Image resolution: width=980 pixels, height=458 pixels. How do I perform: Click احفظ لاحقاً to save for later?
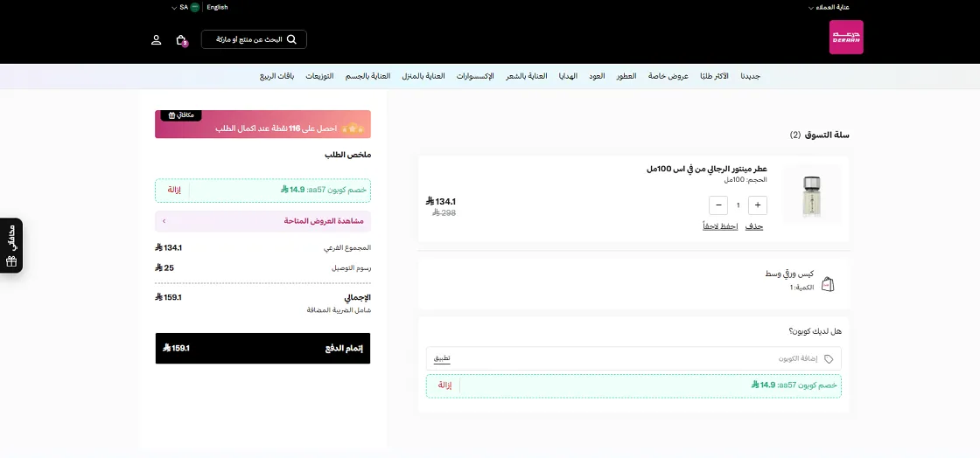[720, 226]
